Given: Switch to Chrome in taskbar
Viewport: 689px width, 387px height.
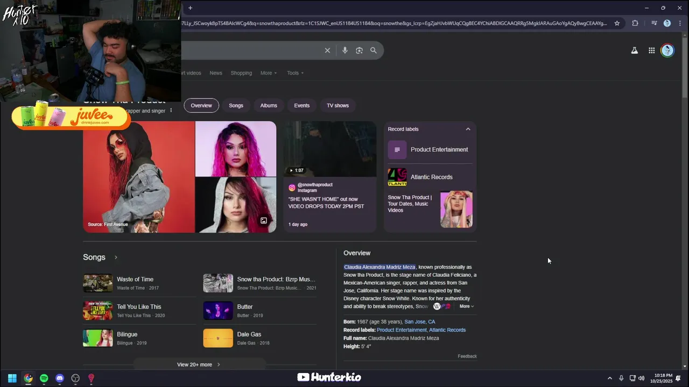Looking at the screenshot, I should (x=28, y=378).
